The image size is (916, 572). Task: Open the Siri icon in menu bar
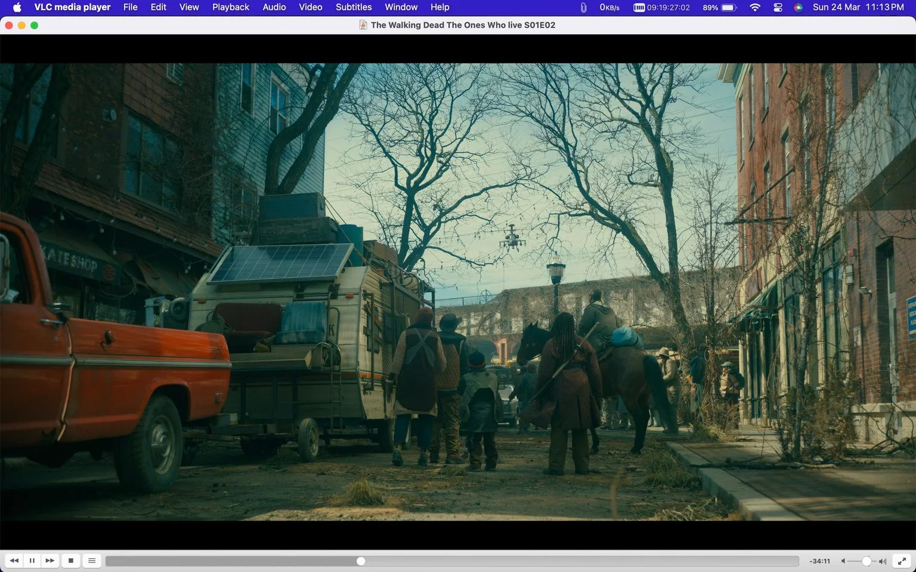click(799, 7)
